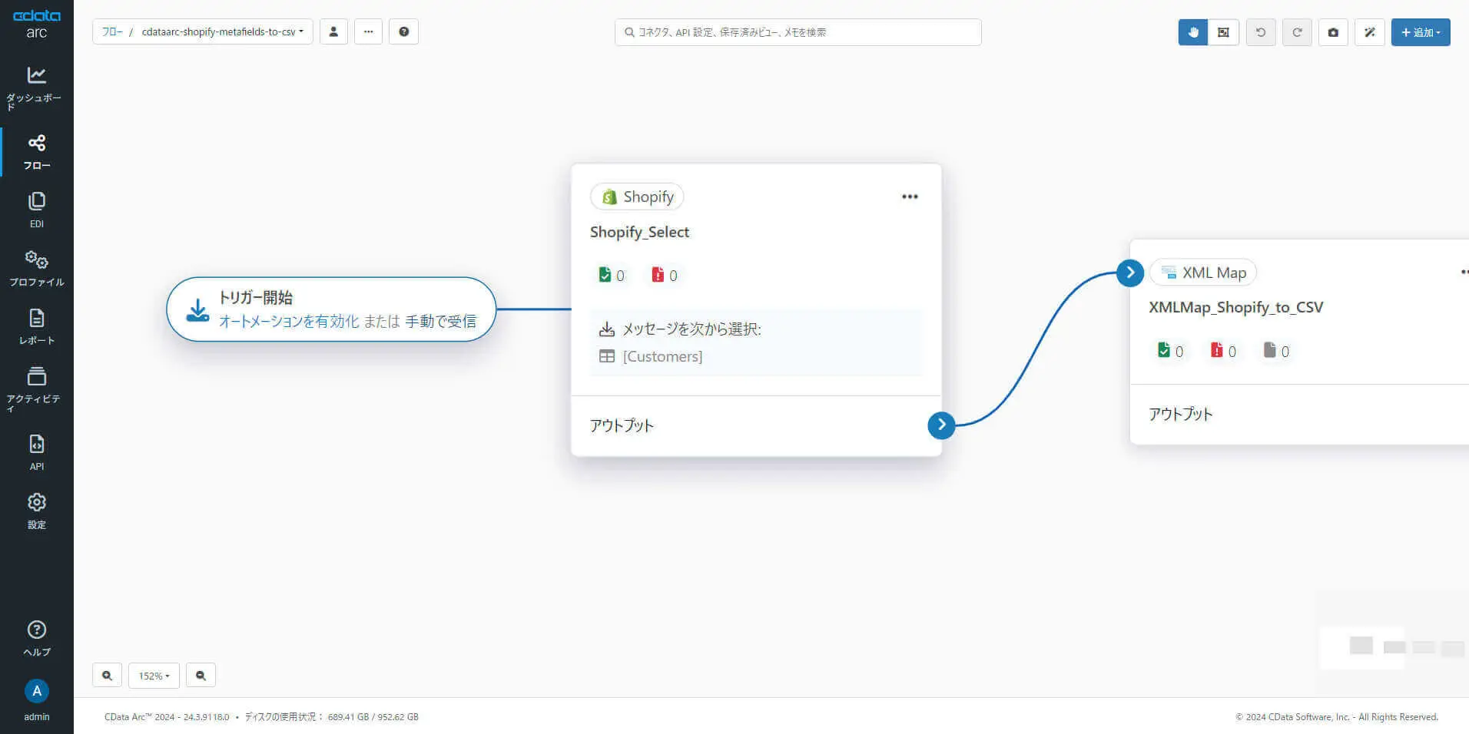Click the magic wand auto-arrange button
Viewport: 1469px width, 734px height.
click(x=1370, y=32)
